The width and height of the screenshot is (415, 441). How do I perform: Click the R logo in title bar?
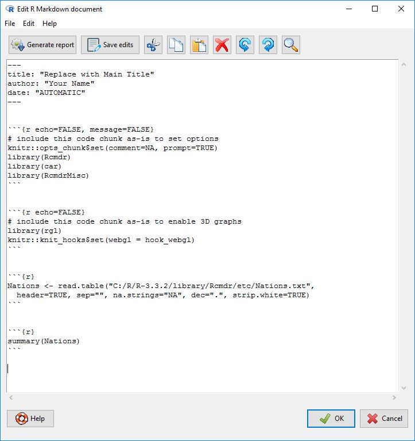pyautogui.click(x=10, y=9)
